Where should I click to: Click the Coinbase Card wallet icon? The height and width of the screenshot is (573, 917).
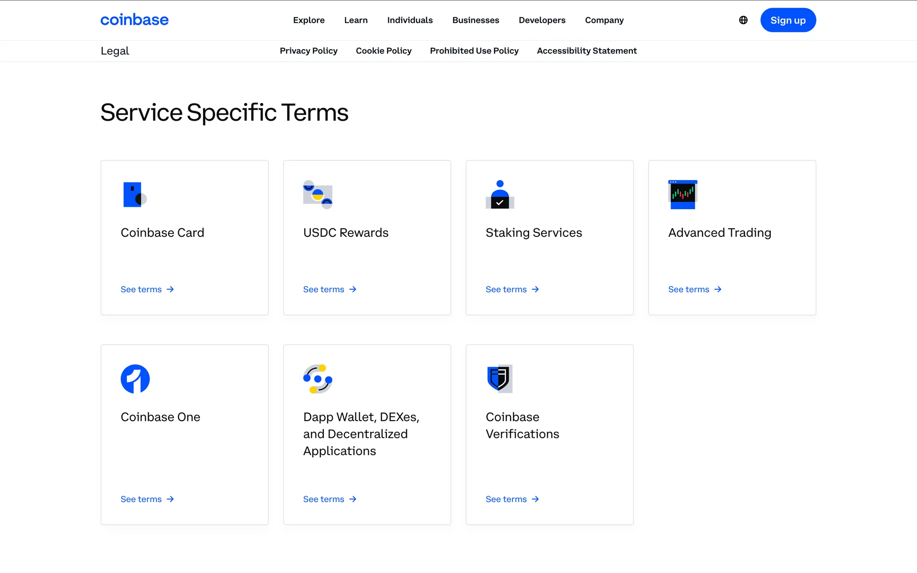134,194
